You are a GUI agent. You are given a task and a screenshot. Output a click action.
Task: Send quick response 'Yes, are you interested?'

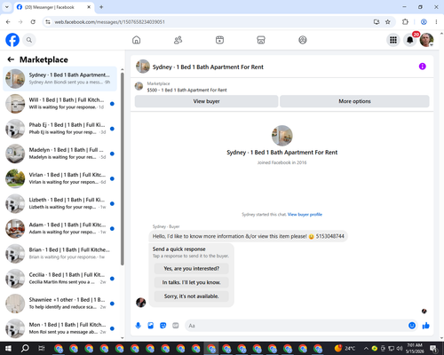coord(192,269)
